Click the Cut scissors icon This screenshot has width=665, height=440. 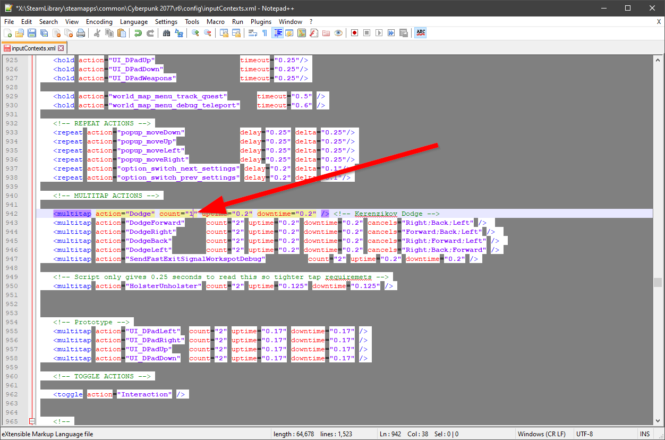pos(97,33)
